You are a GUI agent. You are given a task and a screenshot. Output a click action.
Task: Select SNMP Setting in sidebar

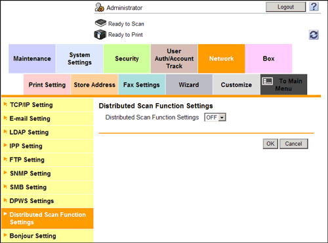coord(47,173)
